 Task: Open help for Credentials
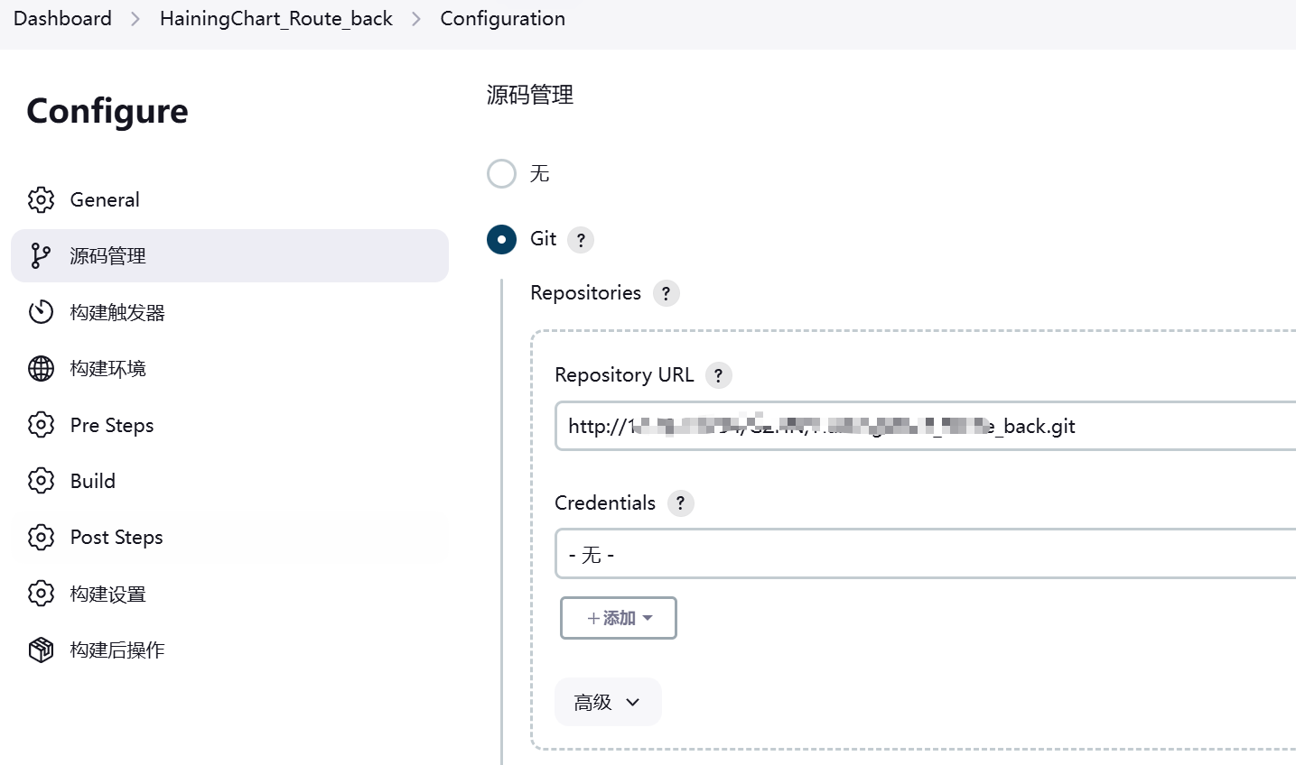click(680, 503)
